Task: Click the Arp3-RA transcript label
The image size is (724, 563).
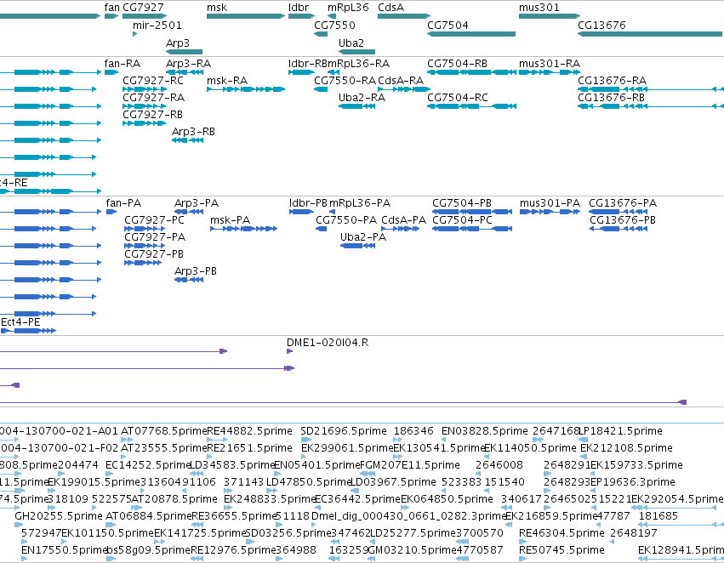Action: point(188,63)
